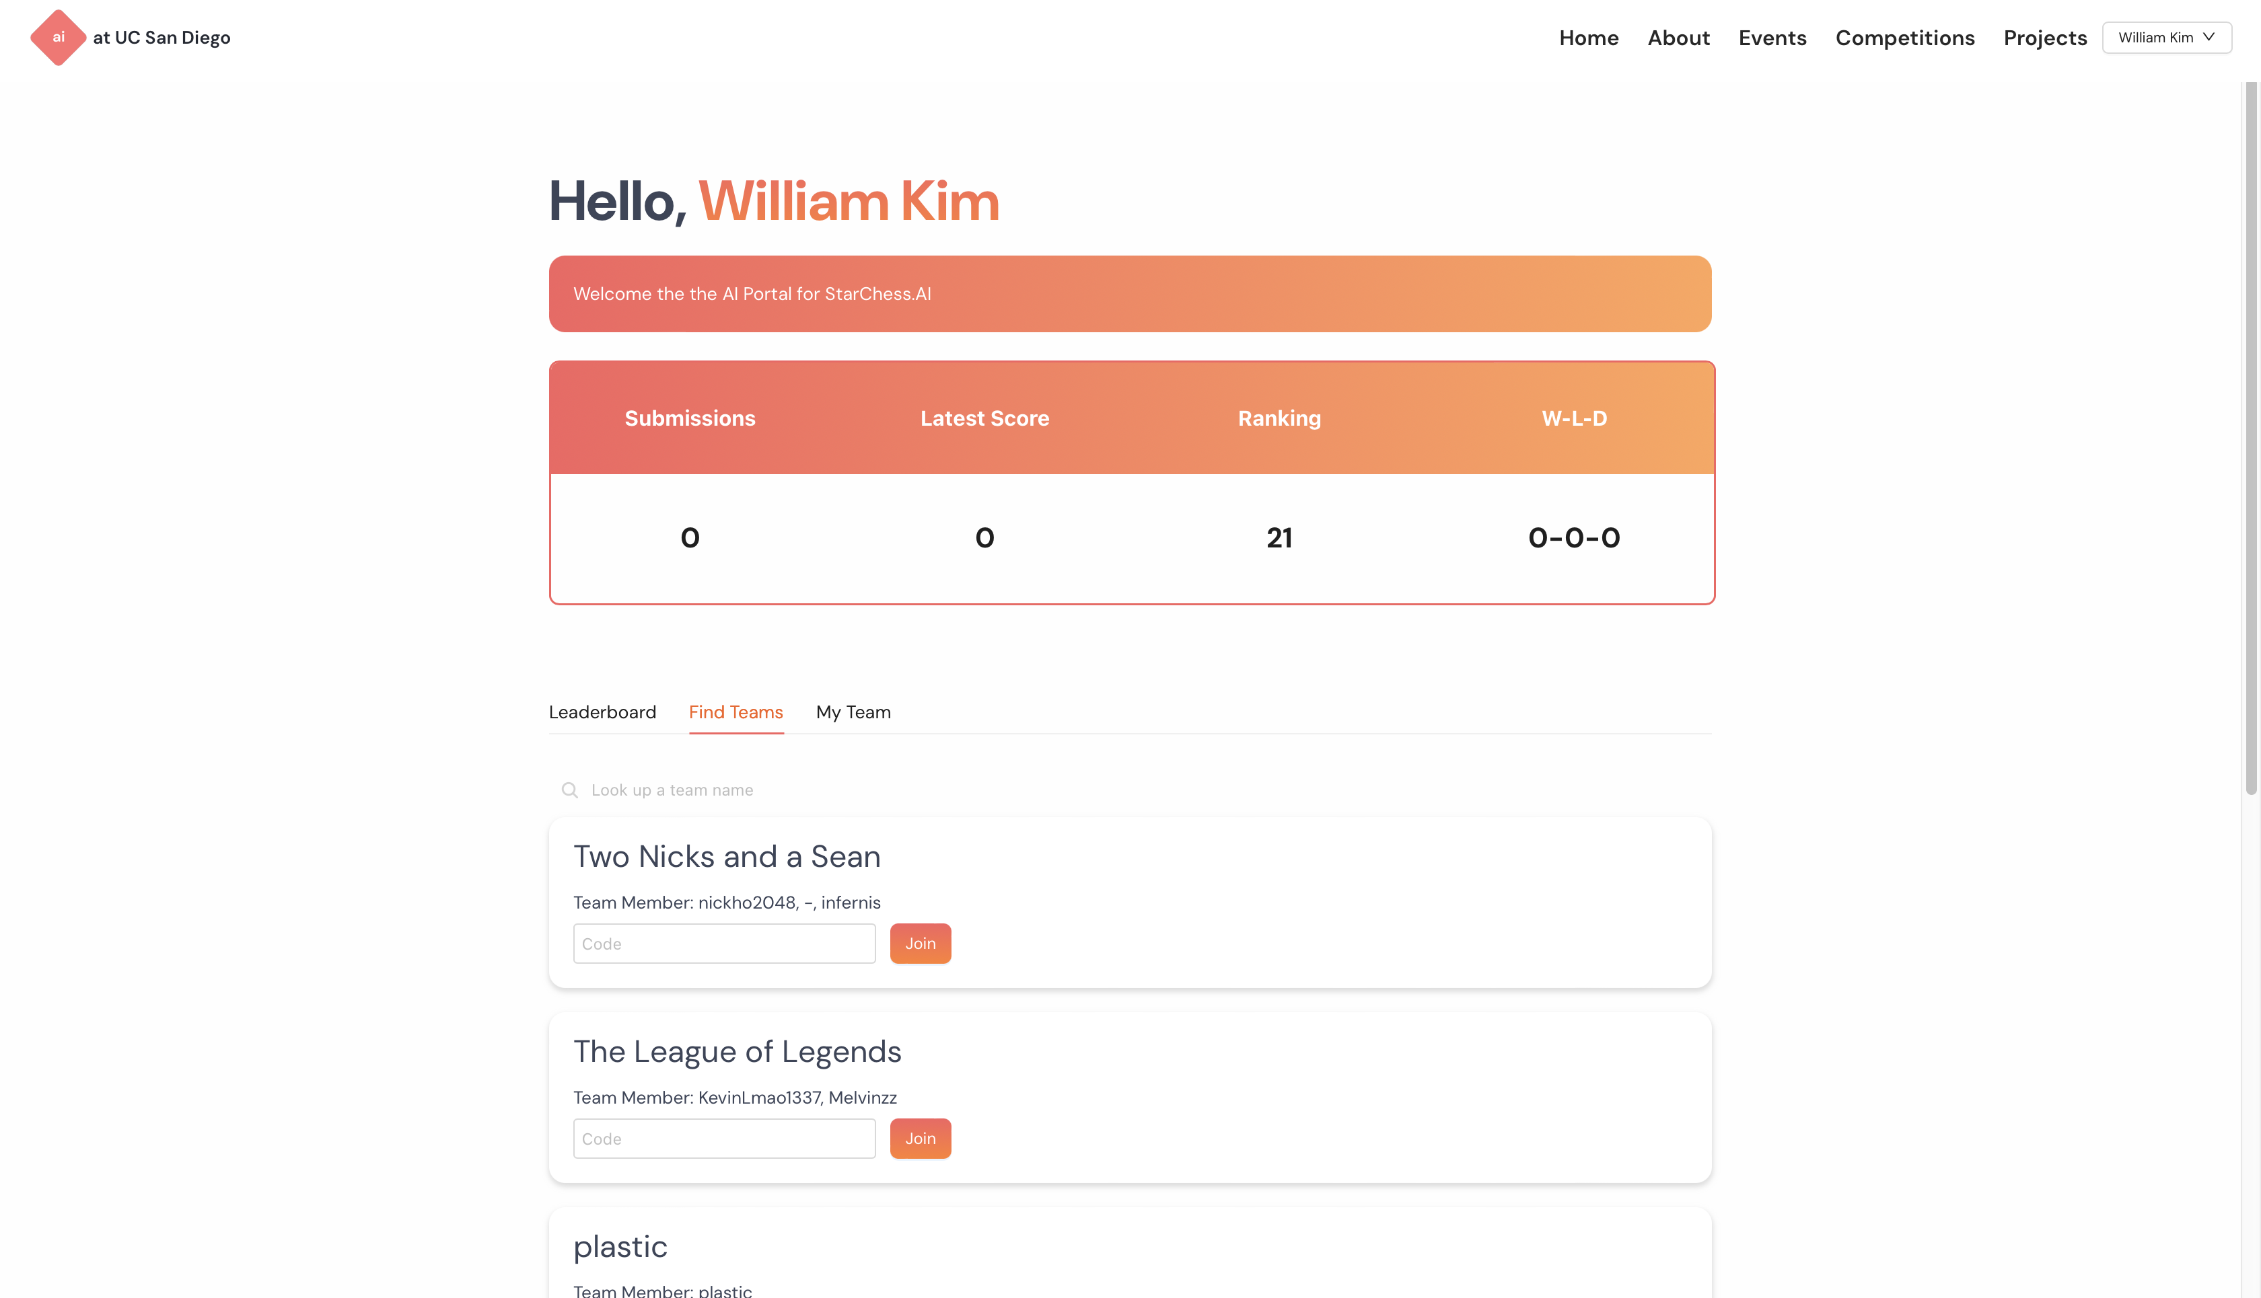Open the About page
Image resolution: width=2261 pixels, height=1298 pixels.
tap(1678, 38)
